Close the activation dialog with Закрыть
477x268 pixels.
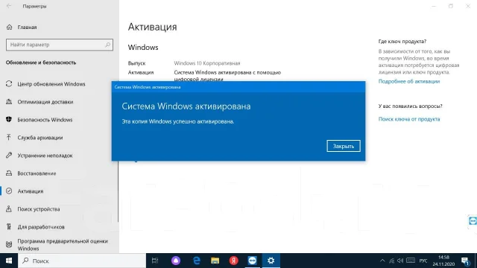coord(344,146)
